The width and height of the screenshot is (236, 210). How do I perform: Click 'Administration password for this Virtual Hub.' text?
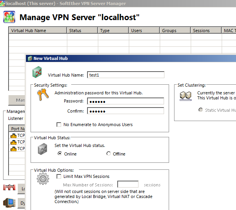click(99, 93)
